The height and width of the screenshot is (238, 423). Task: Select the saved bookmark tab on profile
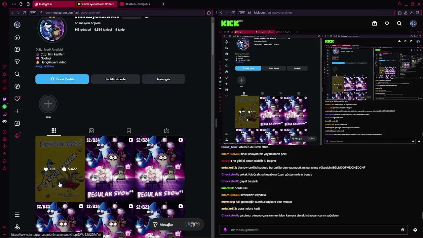coord(129,131)
